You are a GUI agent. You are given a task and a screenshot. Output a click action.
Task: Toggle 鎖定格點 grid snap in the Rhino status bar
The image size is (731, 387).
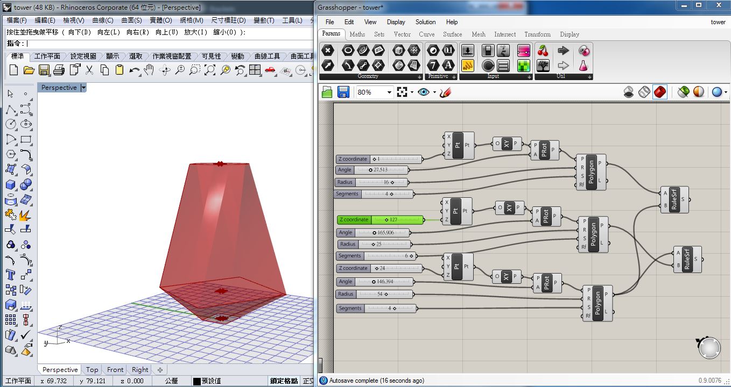click(x=283, y=380)
